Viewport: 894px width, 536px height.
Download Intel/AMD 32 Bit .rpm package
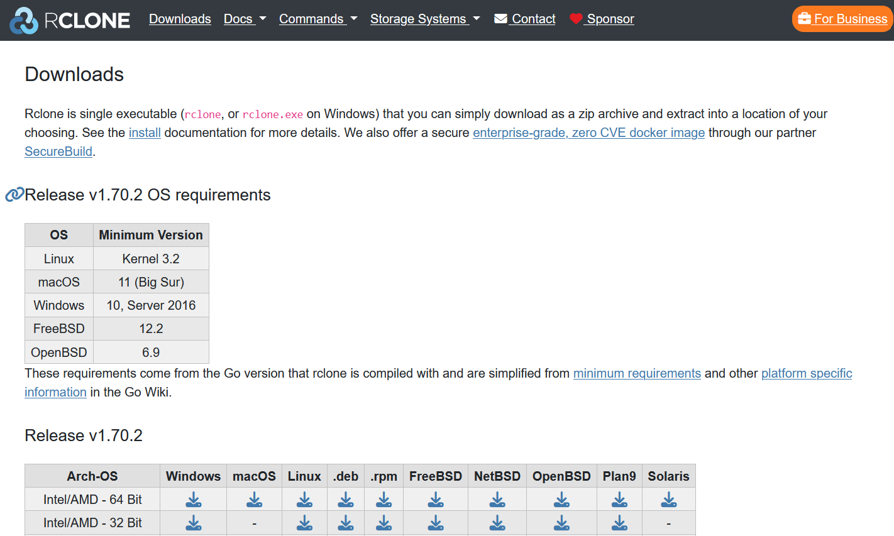pos(384,523)
